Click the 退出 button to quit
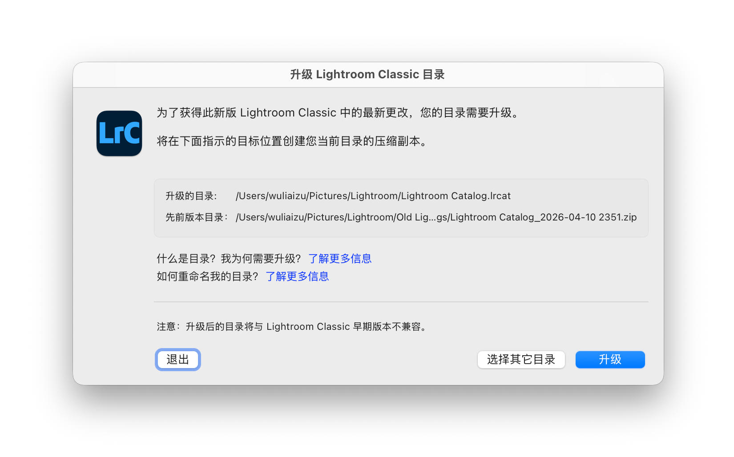The image size is (734, 457). [178, 360]
